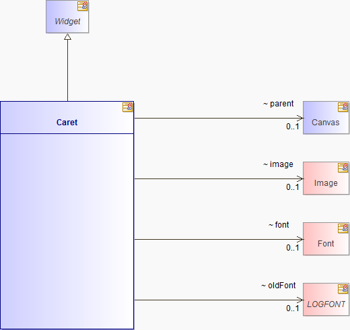Viewport: 350px width, 330px height.
Task: Select the LOGFONT class node
Action: point(326,300)
